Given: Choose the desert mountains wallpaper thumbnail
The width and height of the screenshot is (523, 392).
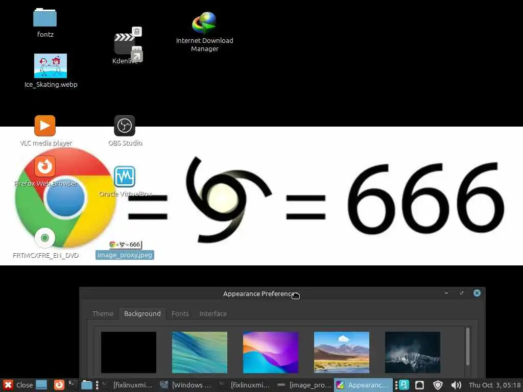Looking at the screenshot, I should click(x=342, y=352).
